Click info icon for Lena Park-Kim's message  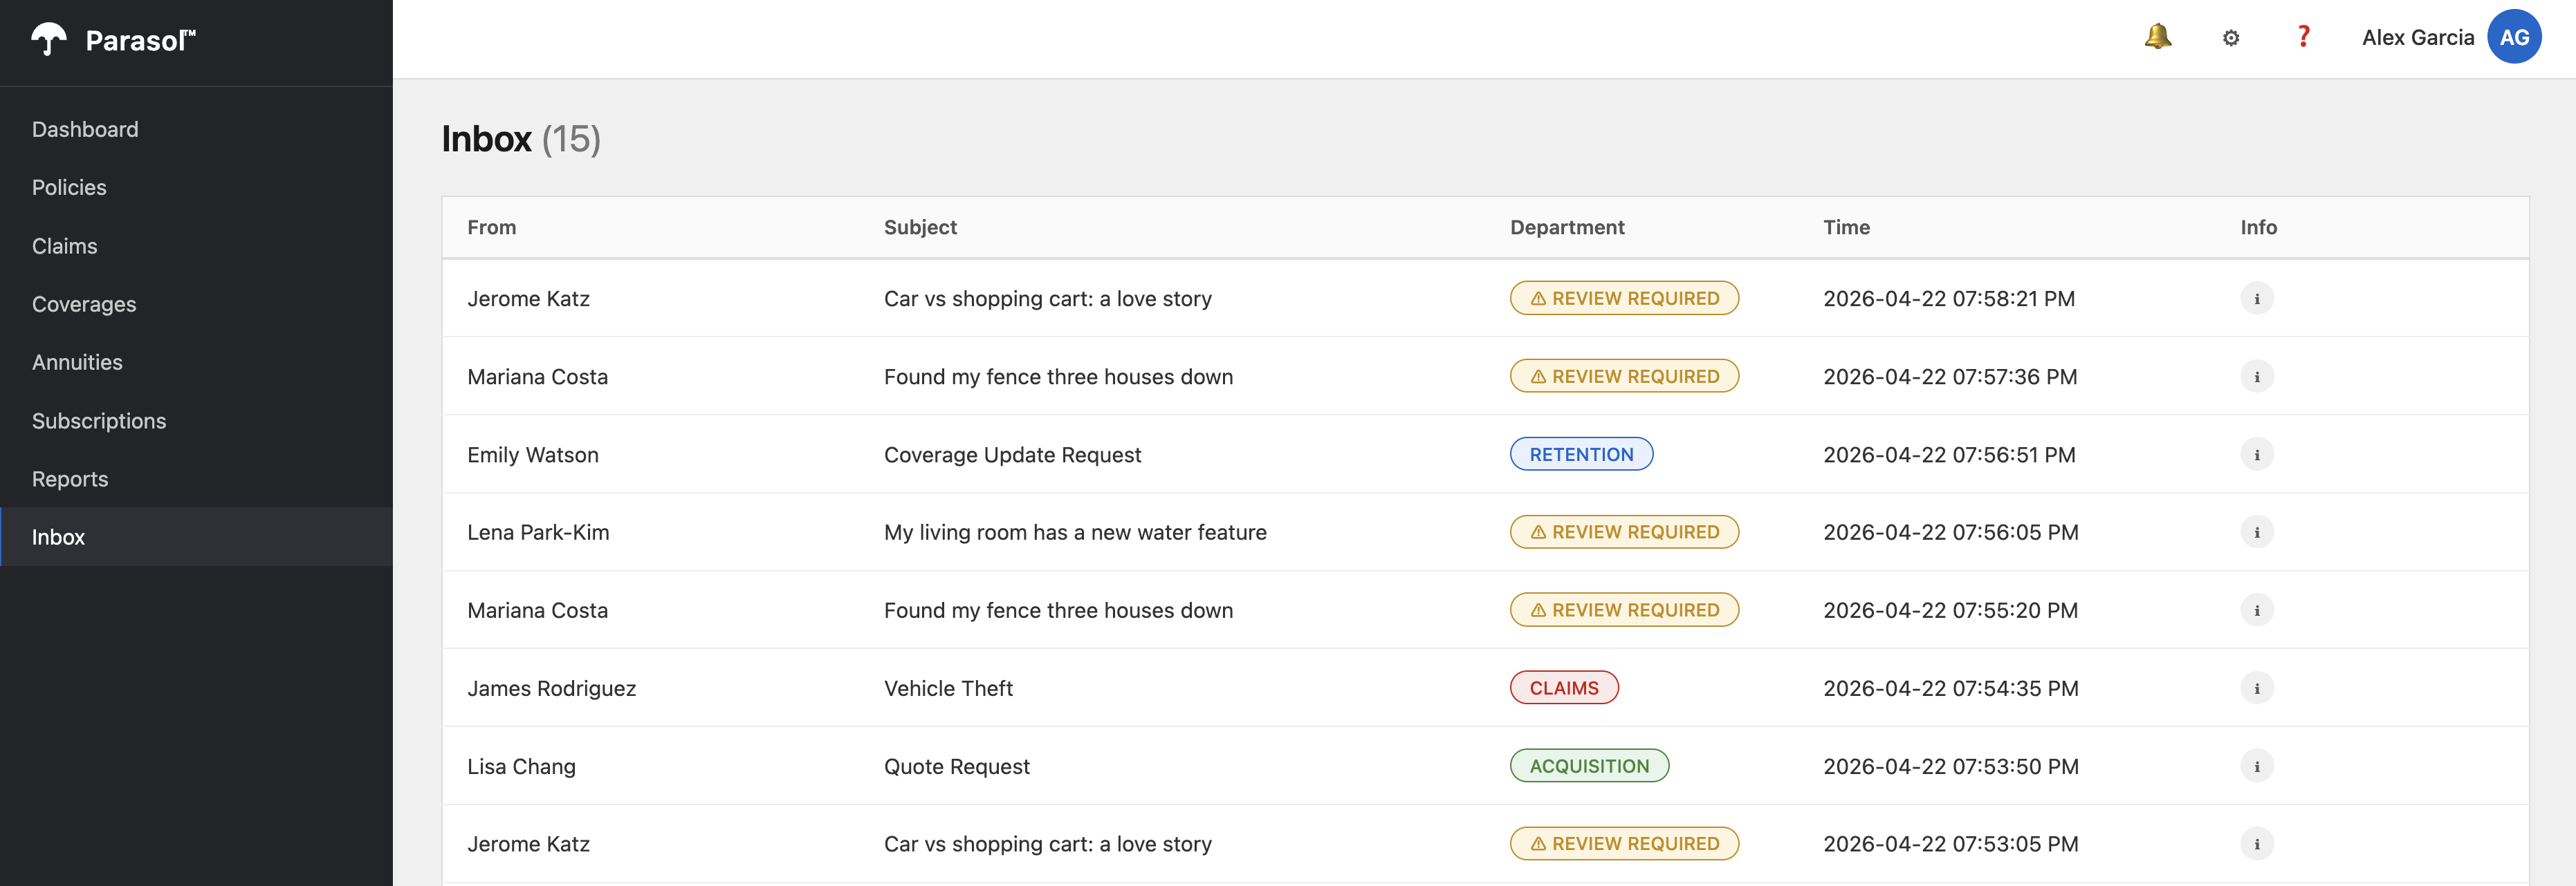(x=2256, y=532)
